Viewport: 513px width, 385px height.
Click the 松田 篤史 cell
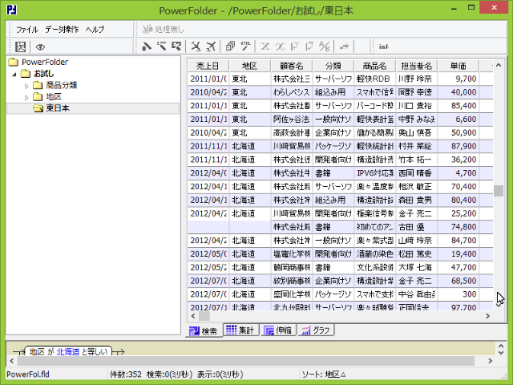click(417, 253)
